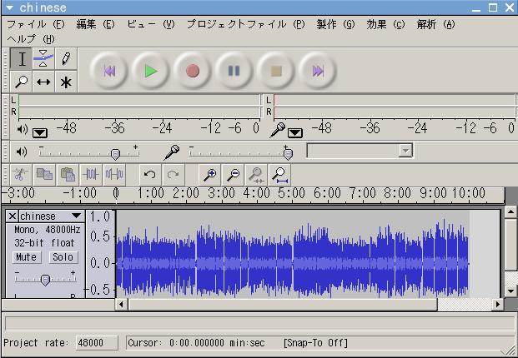This screenshot has width=518, height=358.
Task: Click the '32-bit float' track format text
Action: [x=44, y=243]
